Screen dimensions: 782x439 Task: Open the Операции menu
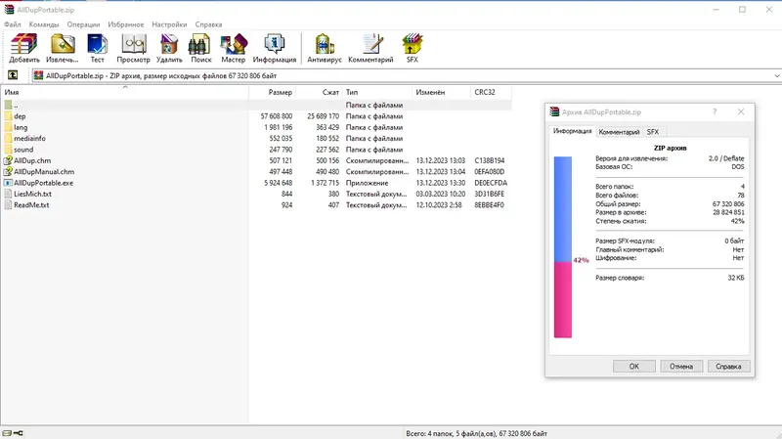[x=83, y=23]
